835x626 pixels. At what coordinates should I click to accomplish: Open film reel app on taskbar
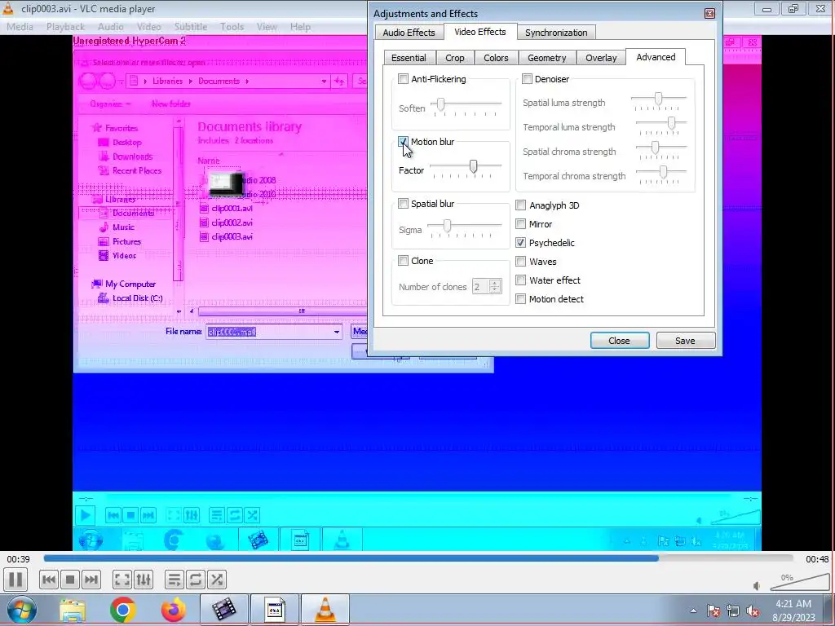point(224,610)
